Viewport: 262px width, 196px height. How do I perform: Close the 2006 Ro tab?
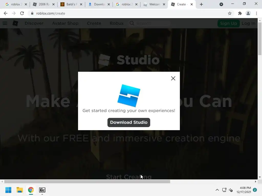coord(53,4)
